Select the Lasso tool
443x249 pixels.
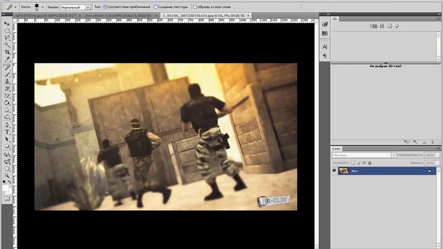(x=7, y=38)
